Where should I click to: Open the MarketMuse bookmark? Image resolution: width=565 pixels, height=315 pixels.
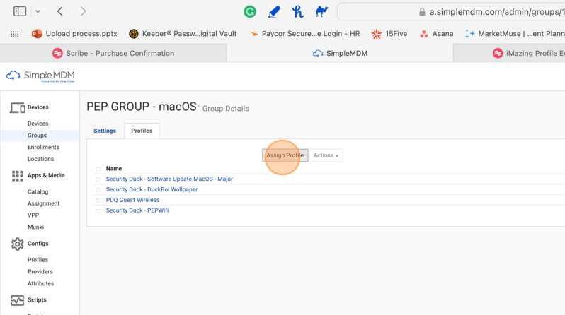(515, 33)
